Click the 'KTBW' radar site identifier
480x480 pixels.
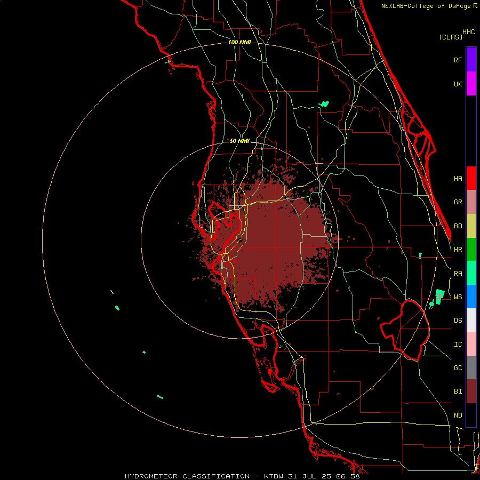274,476
